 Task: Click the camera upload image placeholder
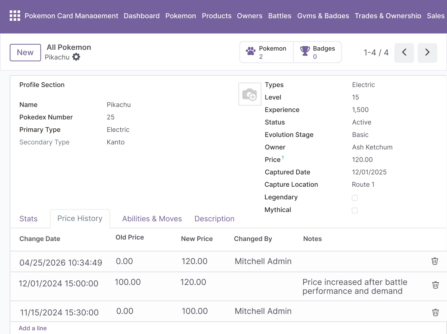click(250, 94)
